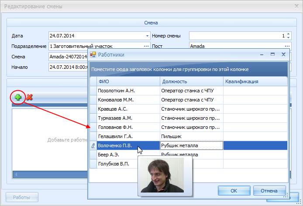This screenshot has height=206, width=303.
Task: Click the Дата input field
Action: coord(99,36)
